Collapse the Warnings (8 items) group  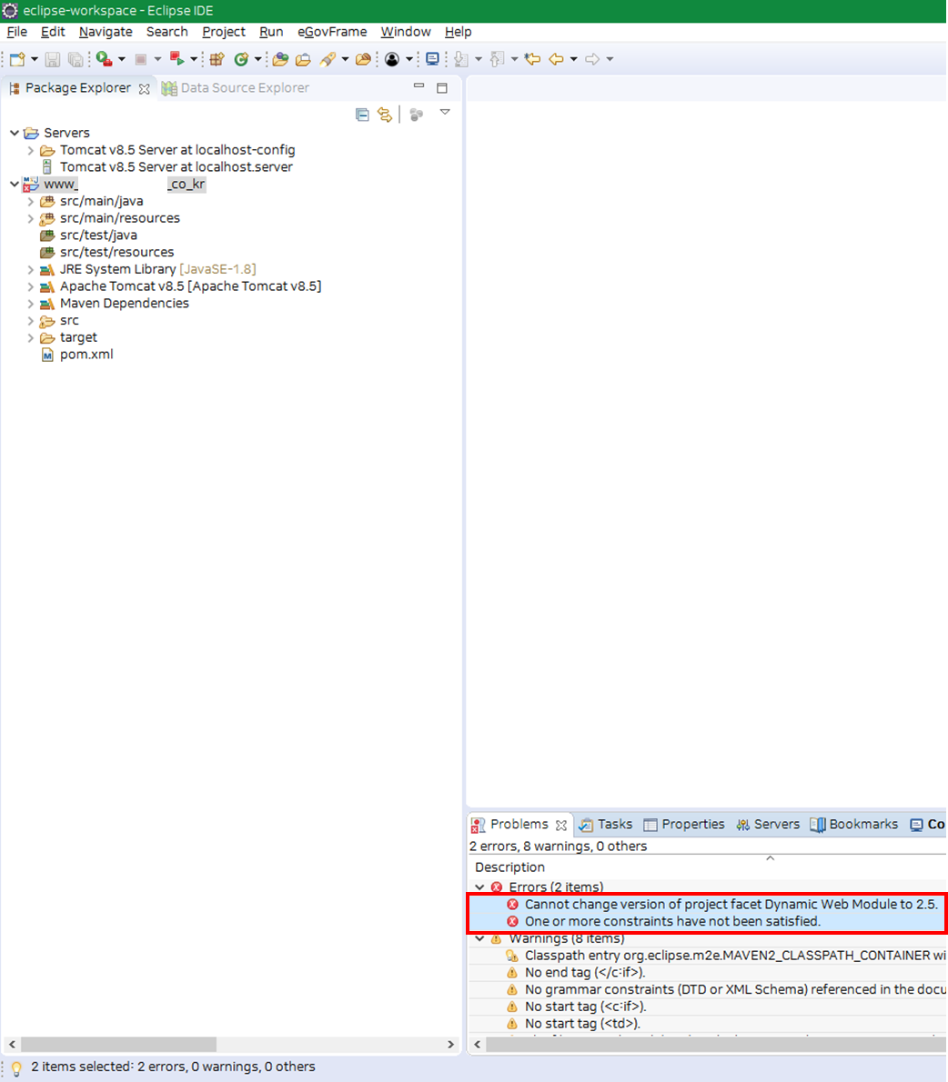point(479,938)
